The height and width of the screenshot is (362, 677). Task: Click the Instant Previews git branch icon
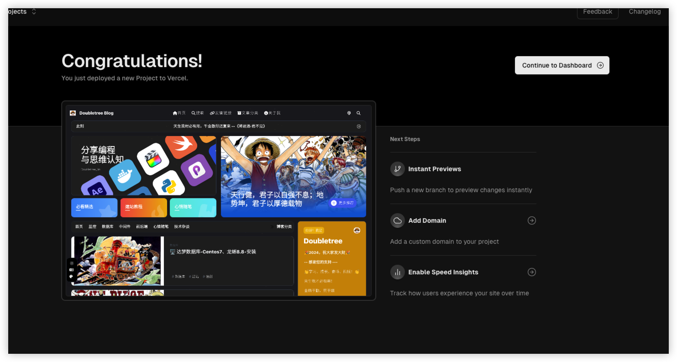point(398,169)
